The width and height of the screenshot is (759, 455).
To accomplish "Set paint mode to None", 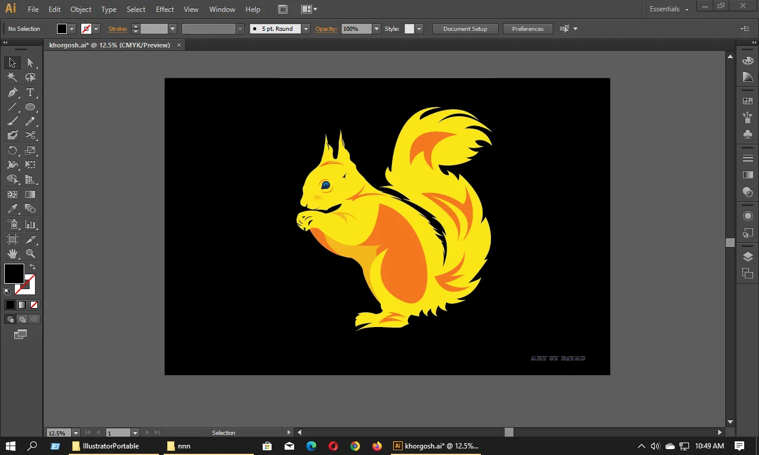I will [x=34, y=305].
